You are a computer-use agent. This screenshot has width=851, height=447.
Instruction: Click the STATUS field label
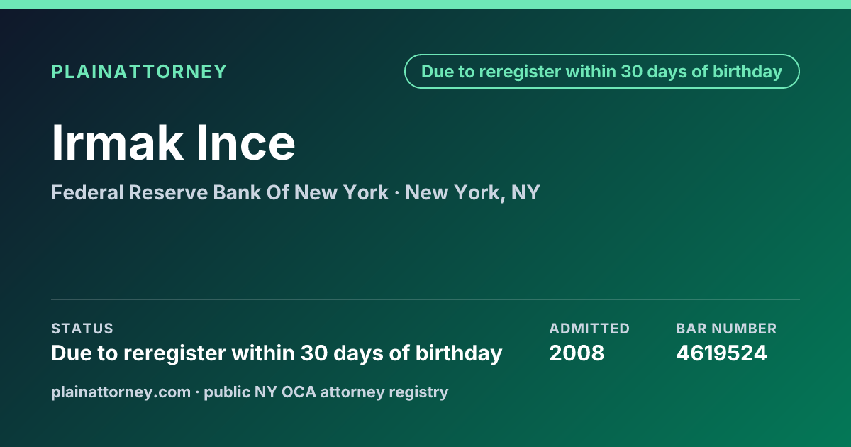tap(82, 329)
